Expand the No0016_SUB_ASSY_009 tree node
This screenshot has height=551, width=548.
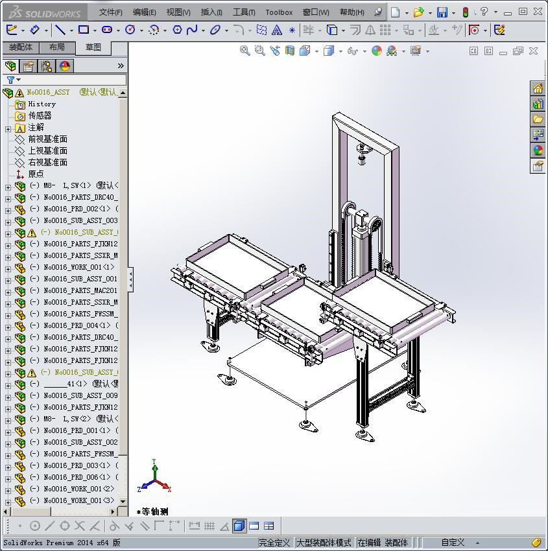8,397
